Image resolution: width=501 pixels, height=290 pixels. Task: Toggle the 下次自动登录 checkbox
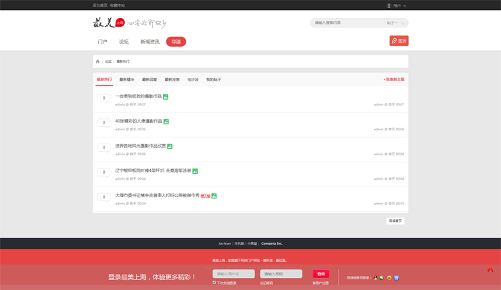tap(214, 283)
